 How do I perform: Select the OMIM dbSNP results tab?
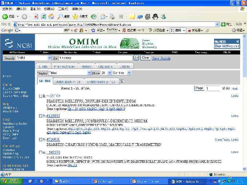coord(68,82)
